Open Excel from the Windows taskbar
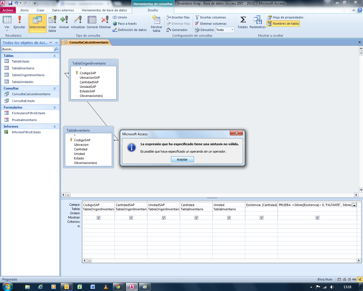This screenshot has width=363, height=291. point(80,287)
